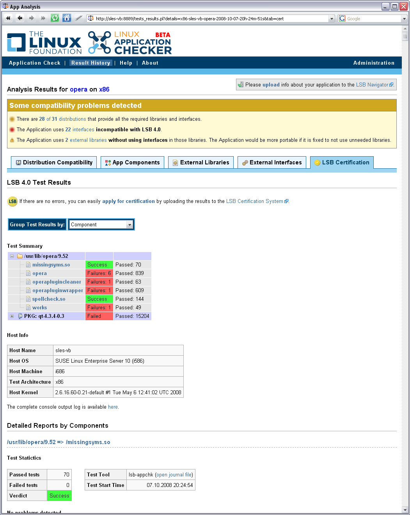Switch to the External Interfaces tab
The height and width of the screenshot is (515, 410).
click(x=272, y=162)
